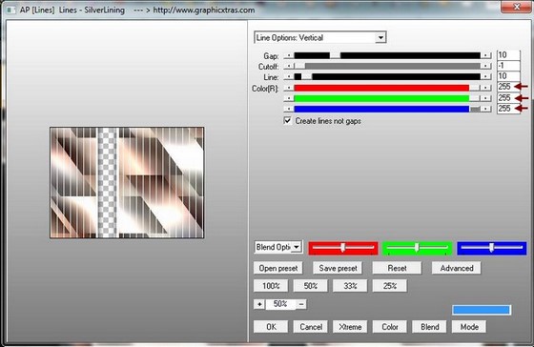This screenshot has height=347, width=534.
Task: Click the blue color slider right arrow
Action: pos(486,109)
